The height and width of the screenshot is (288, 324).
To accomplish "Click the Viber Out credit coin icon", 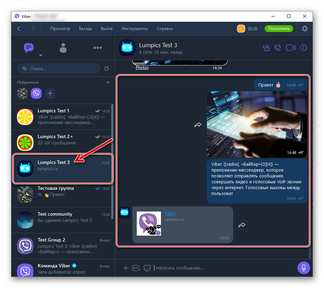I will pos(241,29).
